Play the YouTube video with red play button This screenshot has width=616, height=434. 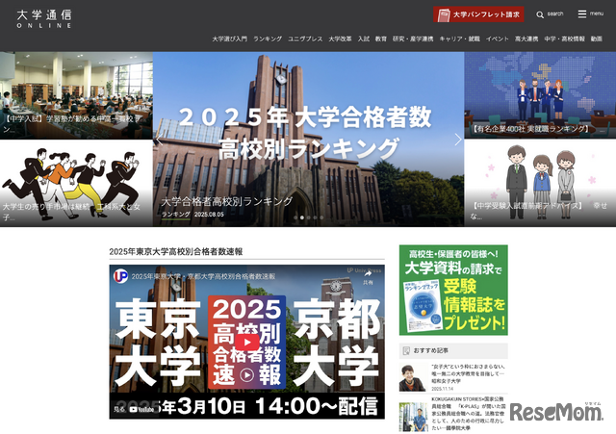[246, 342]
